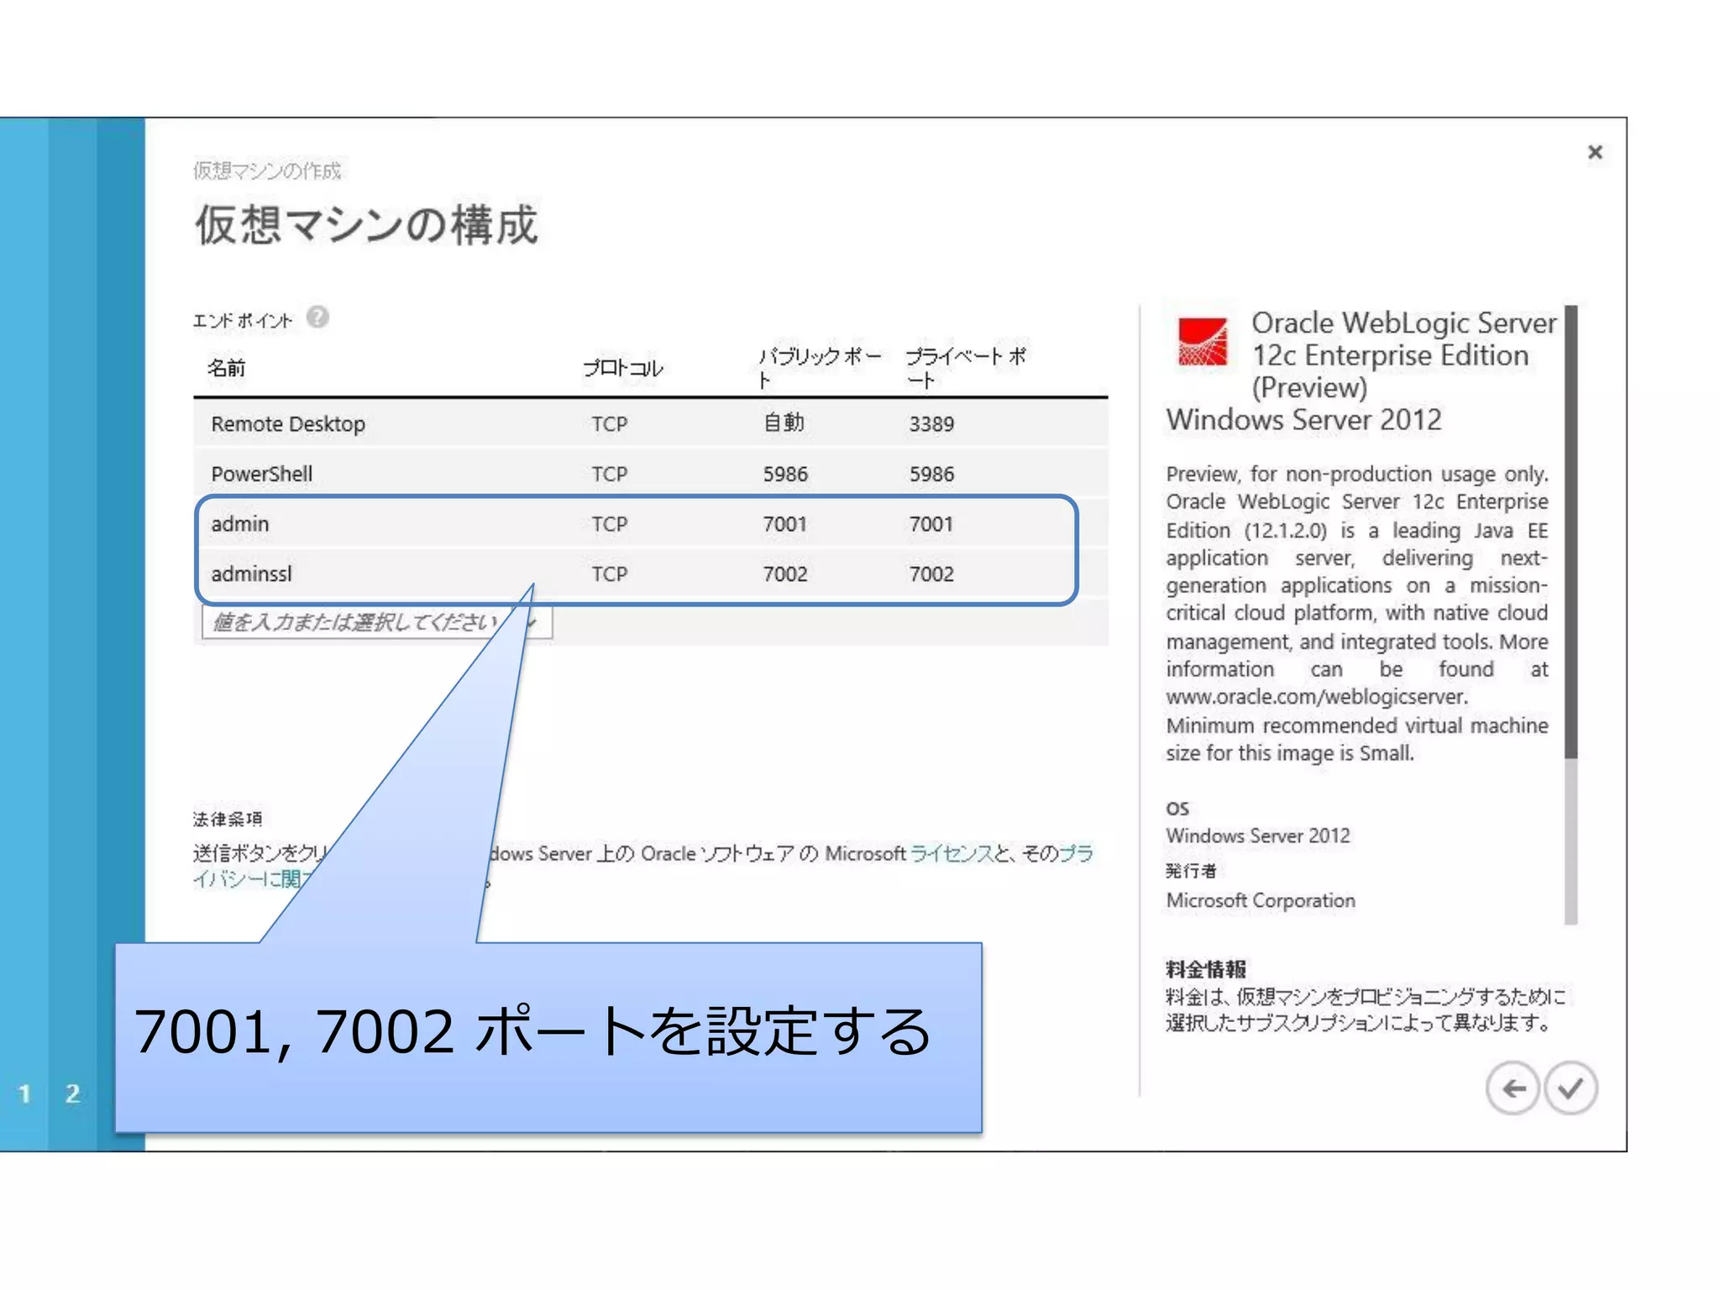Click the endpoint help question mark icon
The width and height of the screenshot is (1720, 1290).
[x=317, y=317]
